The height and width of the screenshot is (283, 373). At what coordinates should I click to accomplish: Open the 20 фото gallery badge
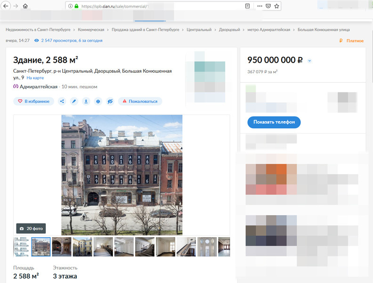31,228
